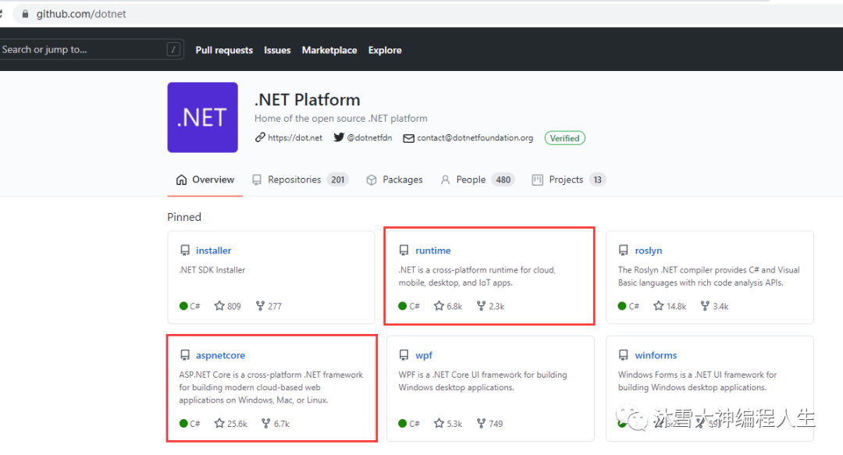Open the aspnetcore repository link

pos(220,356)
